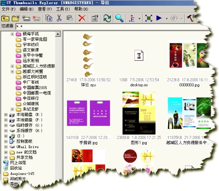Expand the 本地磁盘 (F:) drive
Screen dimensions: 219x191
pos(6,120)
